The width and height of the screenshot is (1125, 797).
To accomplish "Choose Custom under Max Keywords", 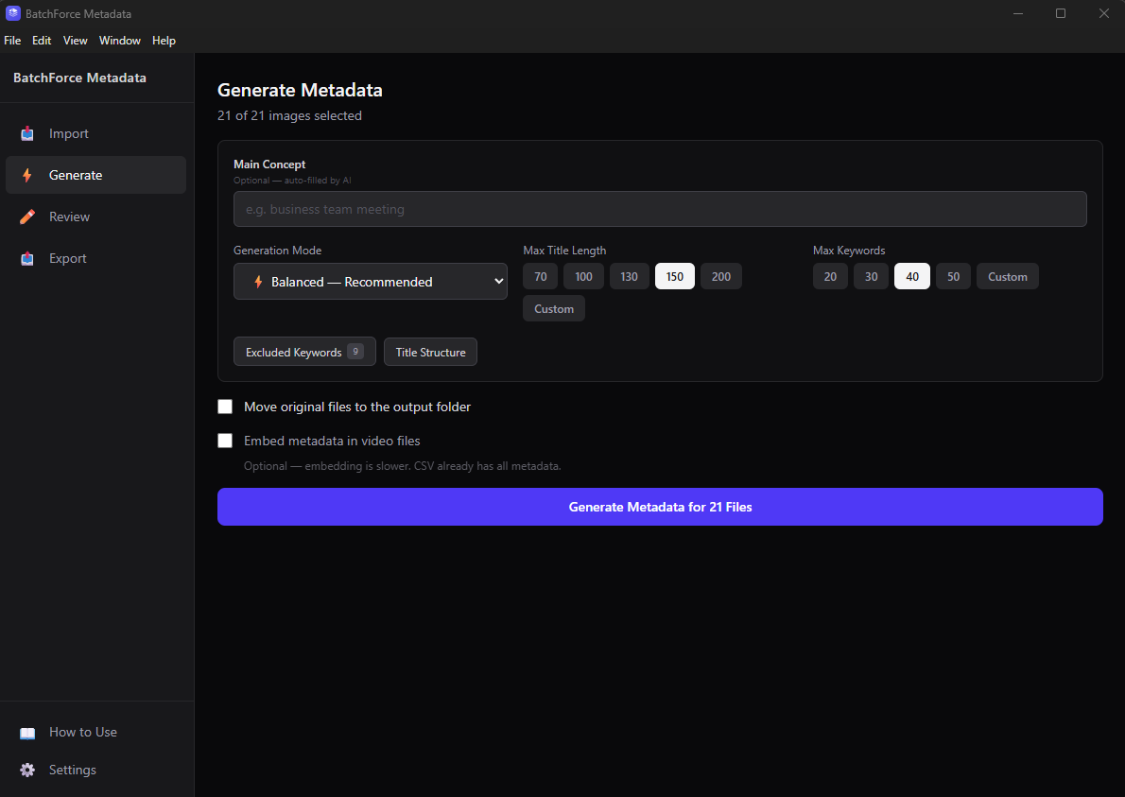I will pyautogui.click(x=1007, y=276).
